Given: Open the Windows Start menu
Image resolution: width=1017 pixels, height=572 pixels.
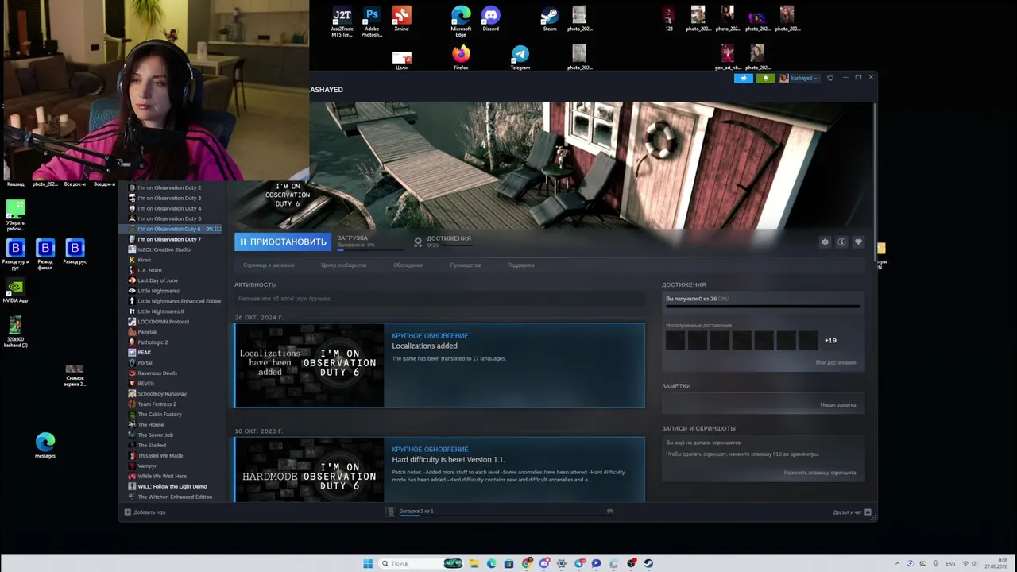Looking at the screenshot, I should (368, 564).
